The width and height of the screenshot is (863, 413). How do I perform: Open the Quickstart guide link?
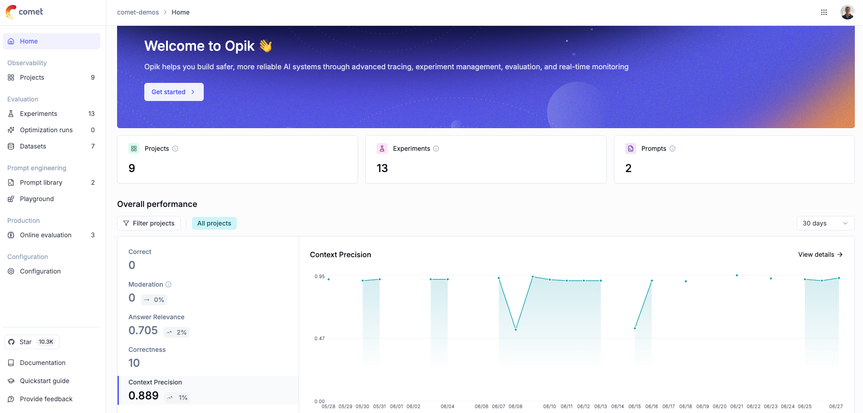click(x=51, y=381)
